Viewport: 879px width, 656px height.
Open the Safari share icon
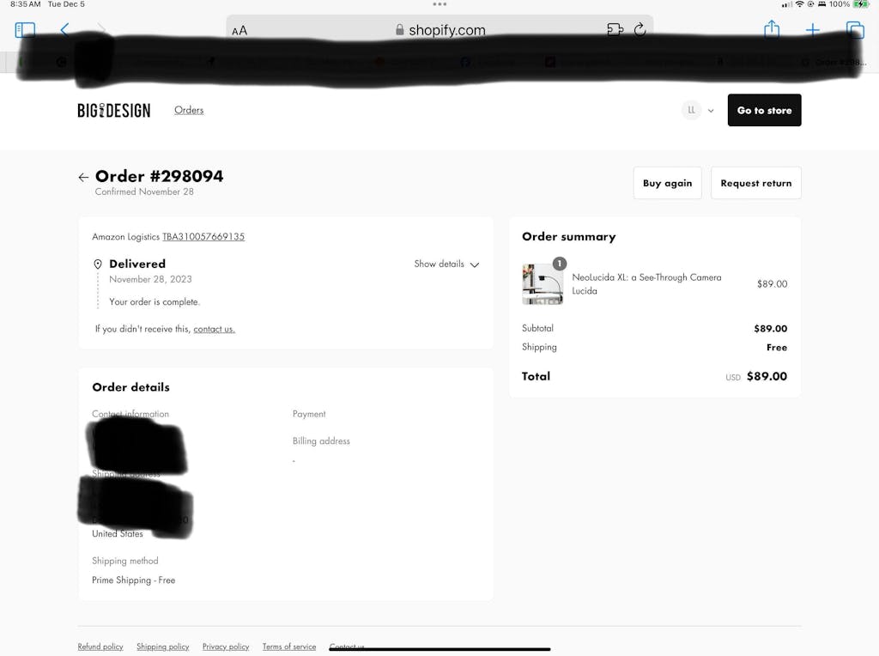[x=772, y=28]
